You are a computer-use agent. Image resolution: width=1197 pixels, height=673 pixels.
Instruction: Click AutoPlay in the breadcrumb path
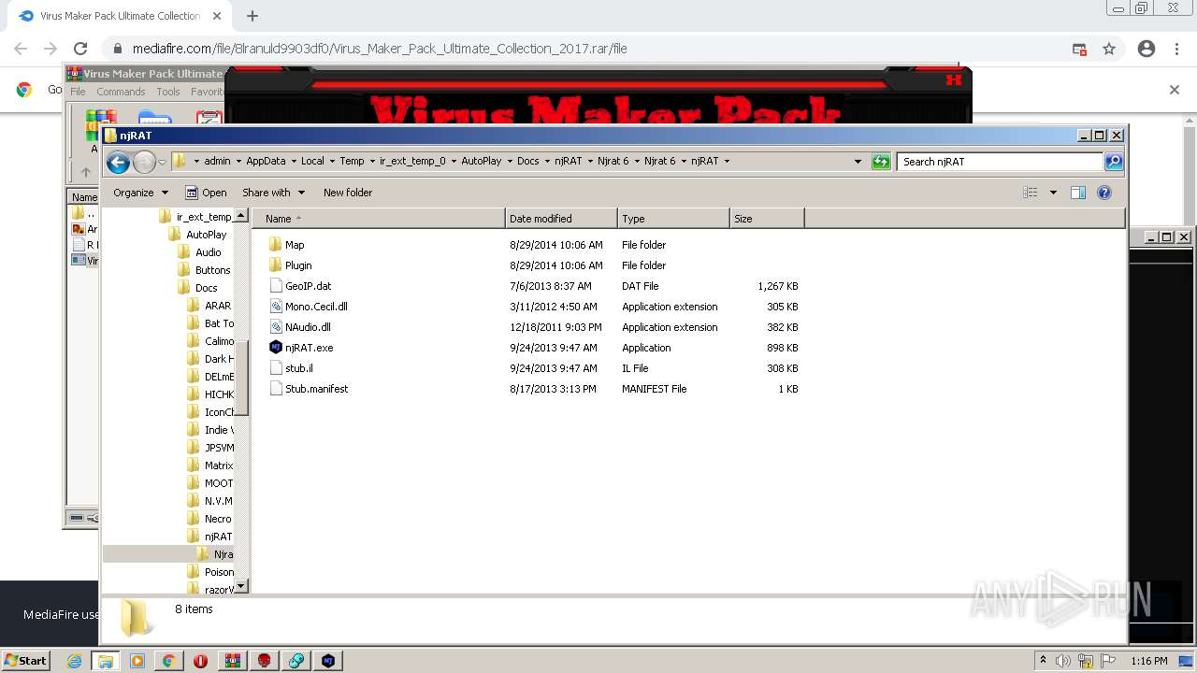pos(481,161)
